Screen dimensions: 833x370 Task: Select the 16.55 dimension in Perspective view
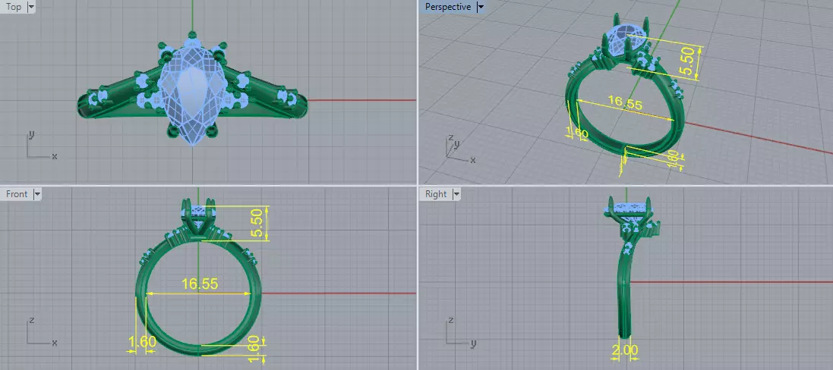tap(625, 102)
